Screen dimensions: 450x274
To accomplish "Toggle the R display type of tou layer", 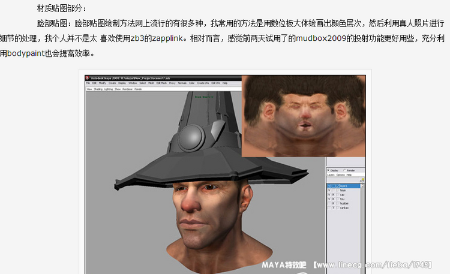I will pos(333,199).
